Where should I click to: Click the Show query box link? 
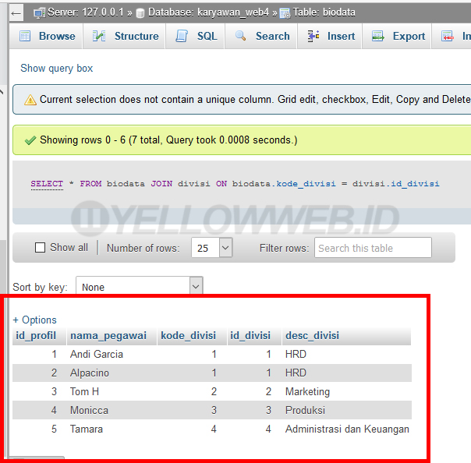56,68
